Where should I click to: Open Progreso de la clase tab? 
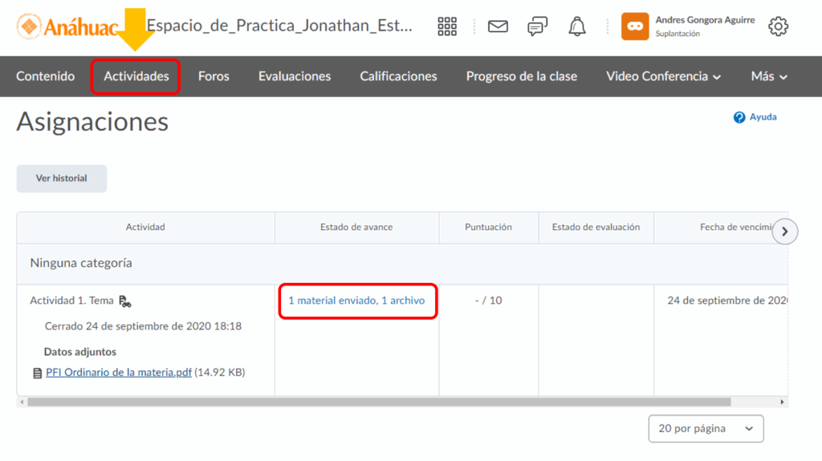521,76
